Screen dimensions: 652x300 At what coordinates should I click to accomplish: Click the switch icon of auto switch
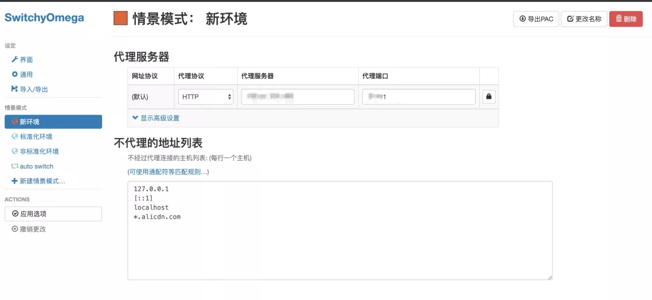14,166
